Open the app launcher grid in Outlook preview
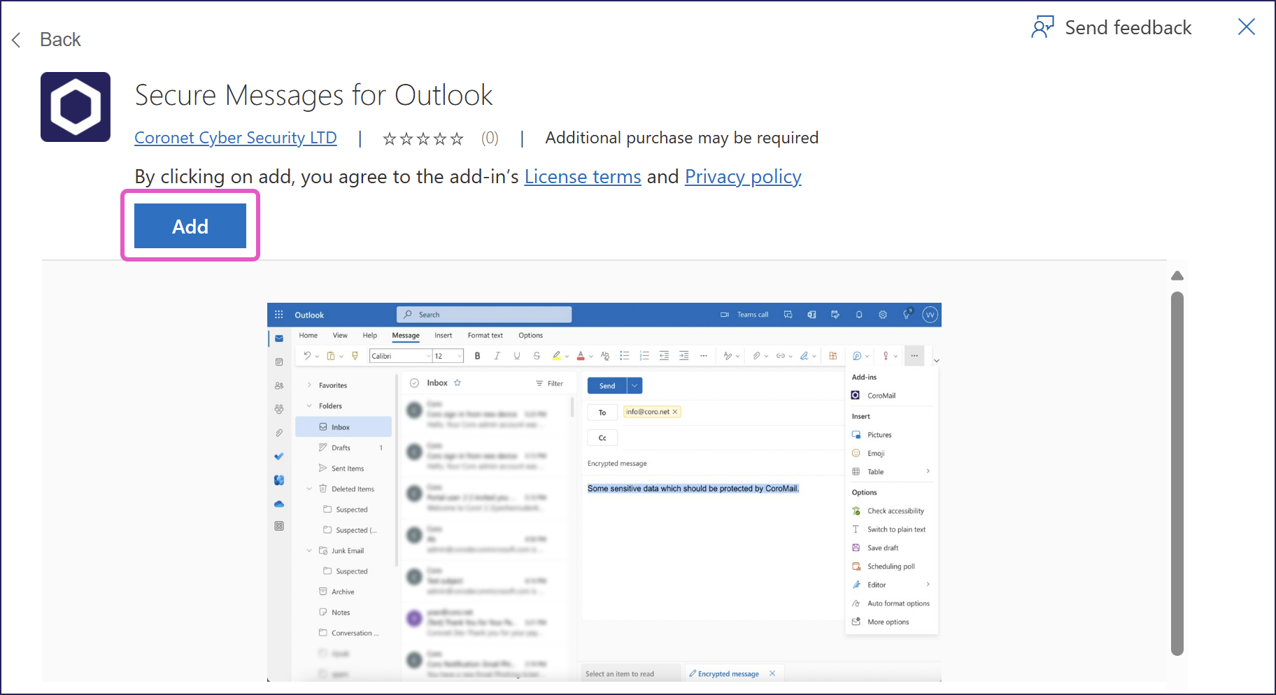 (279, 315)
